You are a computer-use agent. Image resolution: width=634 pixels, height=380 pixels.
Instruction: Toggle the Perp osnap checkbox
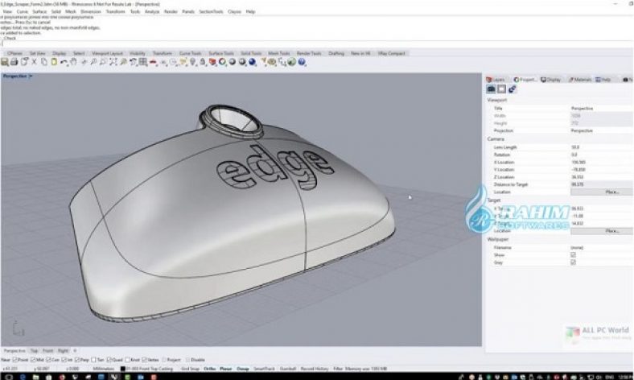click(x=77, y=360)
